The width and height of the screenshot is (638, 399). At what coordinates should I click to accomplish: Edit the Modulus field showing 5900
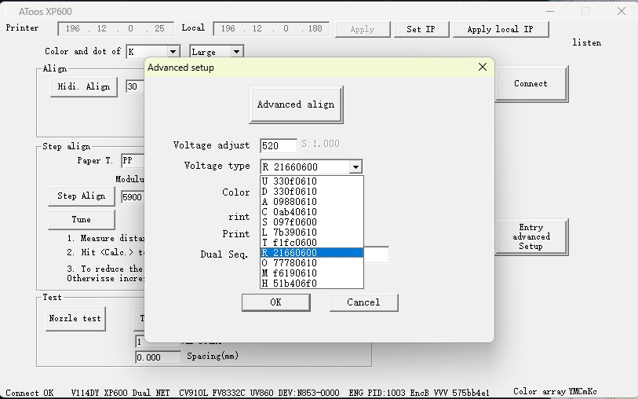point(133,197)
